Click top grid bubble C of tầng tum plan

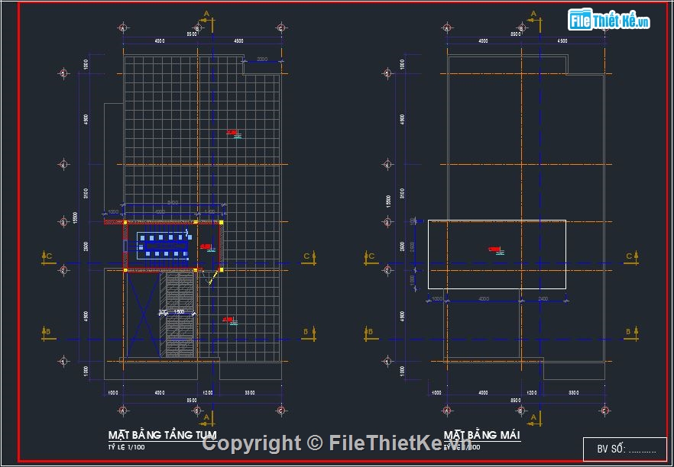click(x=281, y=28)
